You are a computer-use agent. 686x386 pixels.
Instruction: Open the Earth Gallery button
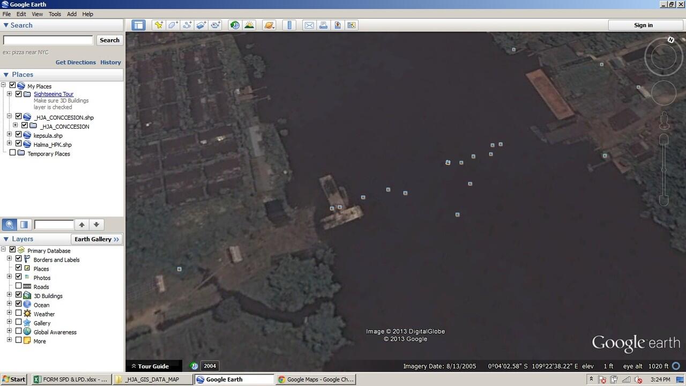coord(97,239)
